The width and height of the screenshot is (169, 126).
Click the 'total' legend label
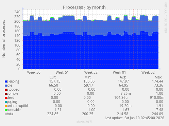click(10, 114)
